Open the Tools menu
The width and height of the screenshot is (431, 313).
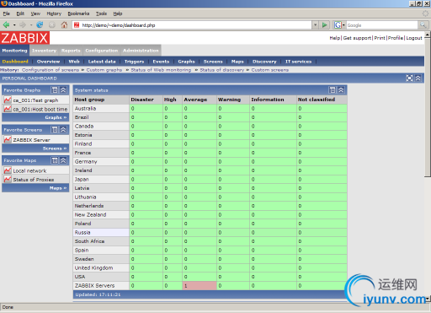101,13
